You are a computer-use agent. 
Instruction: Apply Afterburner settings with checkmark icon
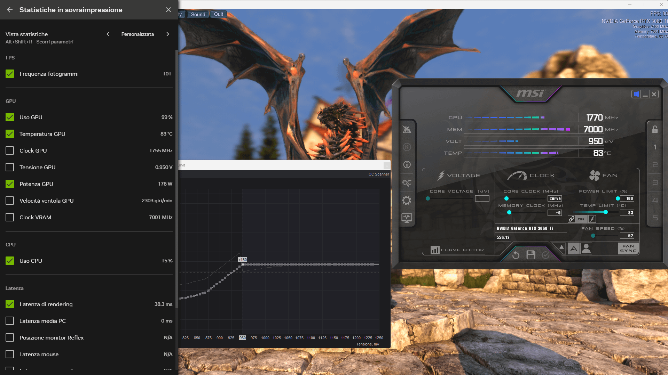(x=545, y=255)
